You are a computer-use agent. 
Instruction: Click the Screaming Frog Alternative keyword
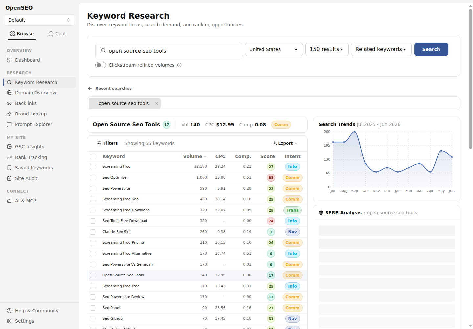tap(127, 254)
